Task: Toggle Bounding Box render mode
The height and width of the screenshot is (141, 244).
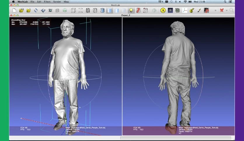Action: point(73,10)
